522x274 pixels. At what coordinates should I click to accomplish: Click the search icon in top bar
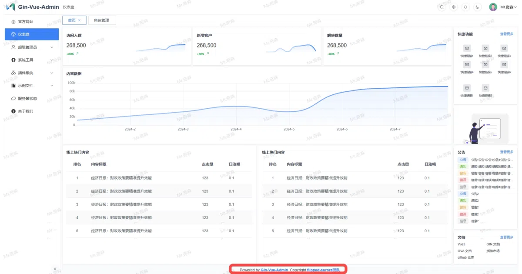coord(442,7)
